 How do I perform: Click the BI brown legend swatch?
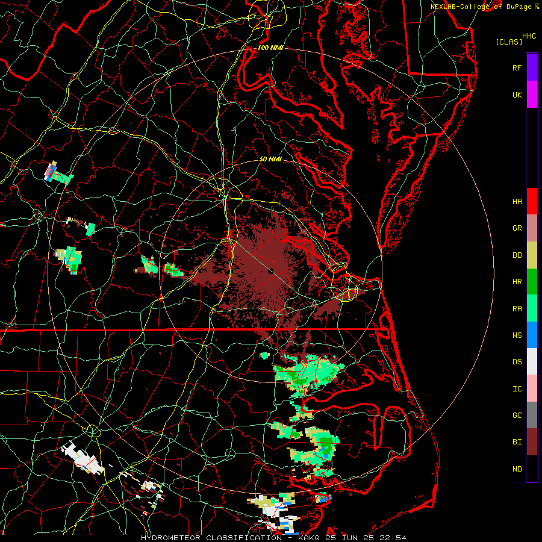pos(532,442)
